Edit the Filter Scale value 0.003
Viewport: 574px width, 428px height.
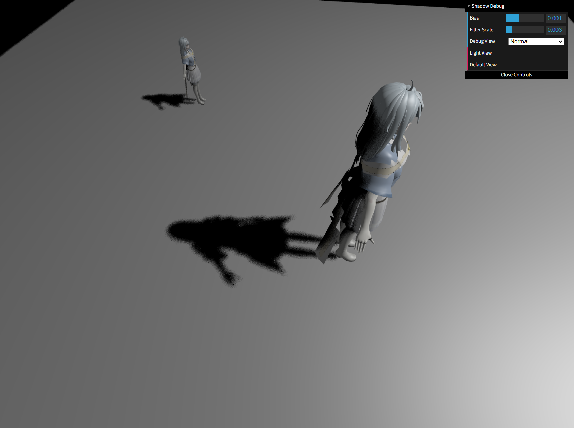pyautogui.click(x=556, y=30)
